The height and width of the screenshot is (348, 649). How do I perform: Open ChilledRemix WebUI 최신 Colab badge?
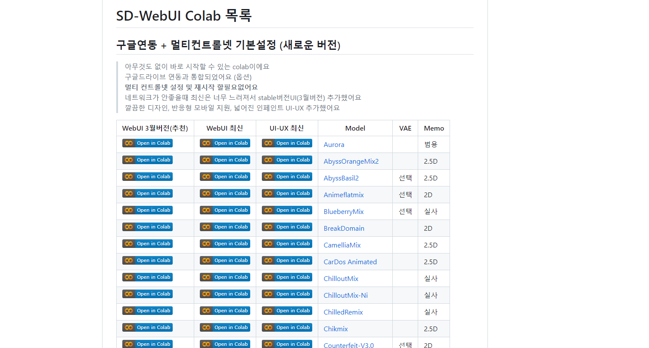(x=225, y=311)
